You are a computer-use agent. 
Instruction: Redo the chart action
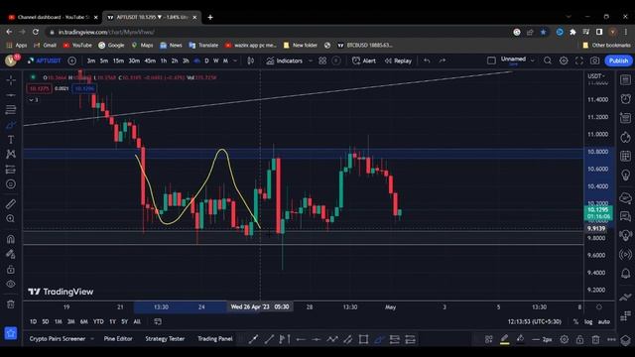pyautogui.click(x=443, y=60)
